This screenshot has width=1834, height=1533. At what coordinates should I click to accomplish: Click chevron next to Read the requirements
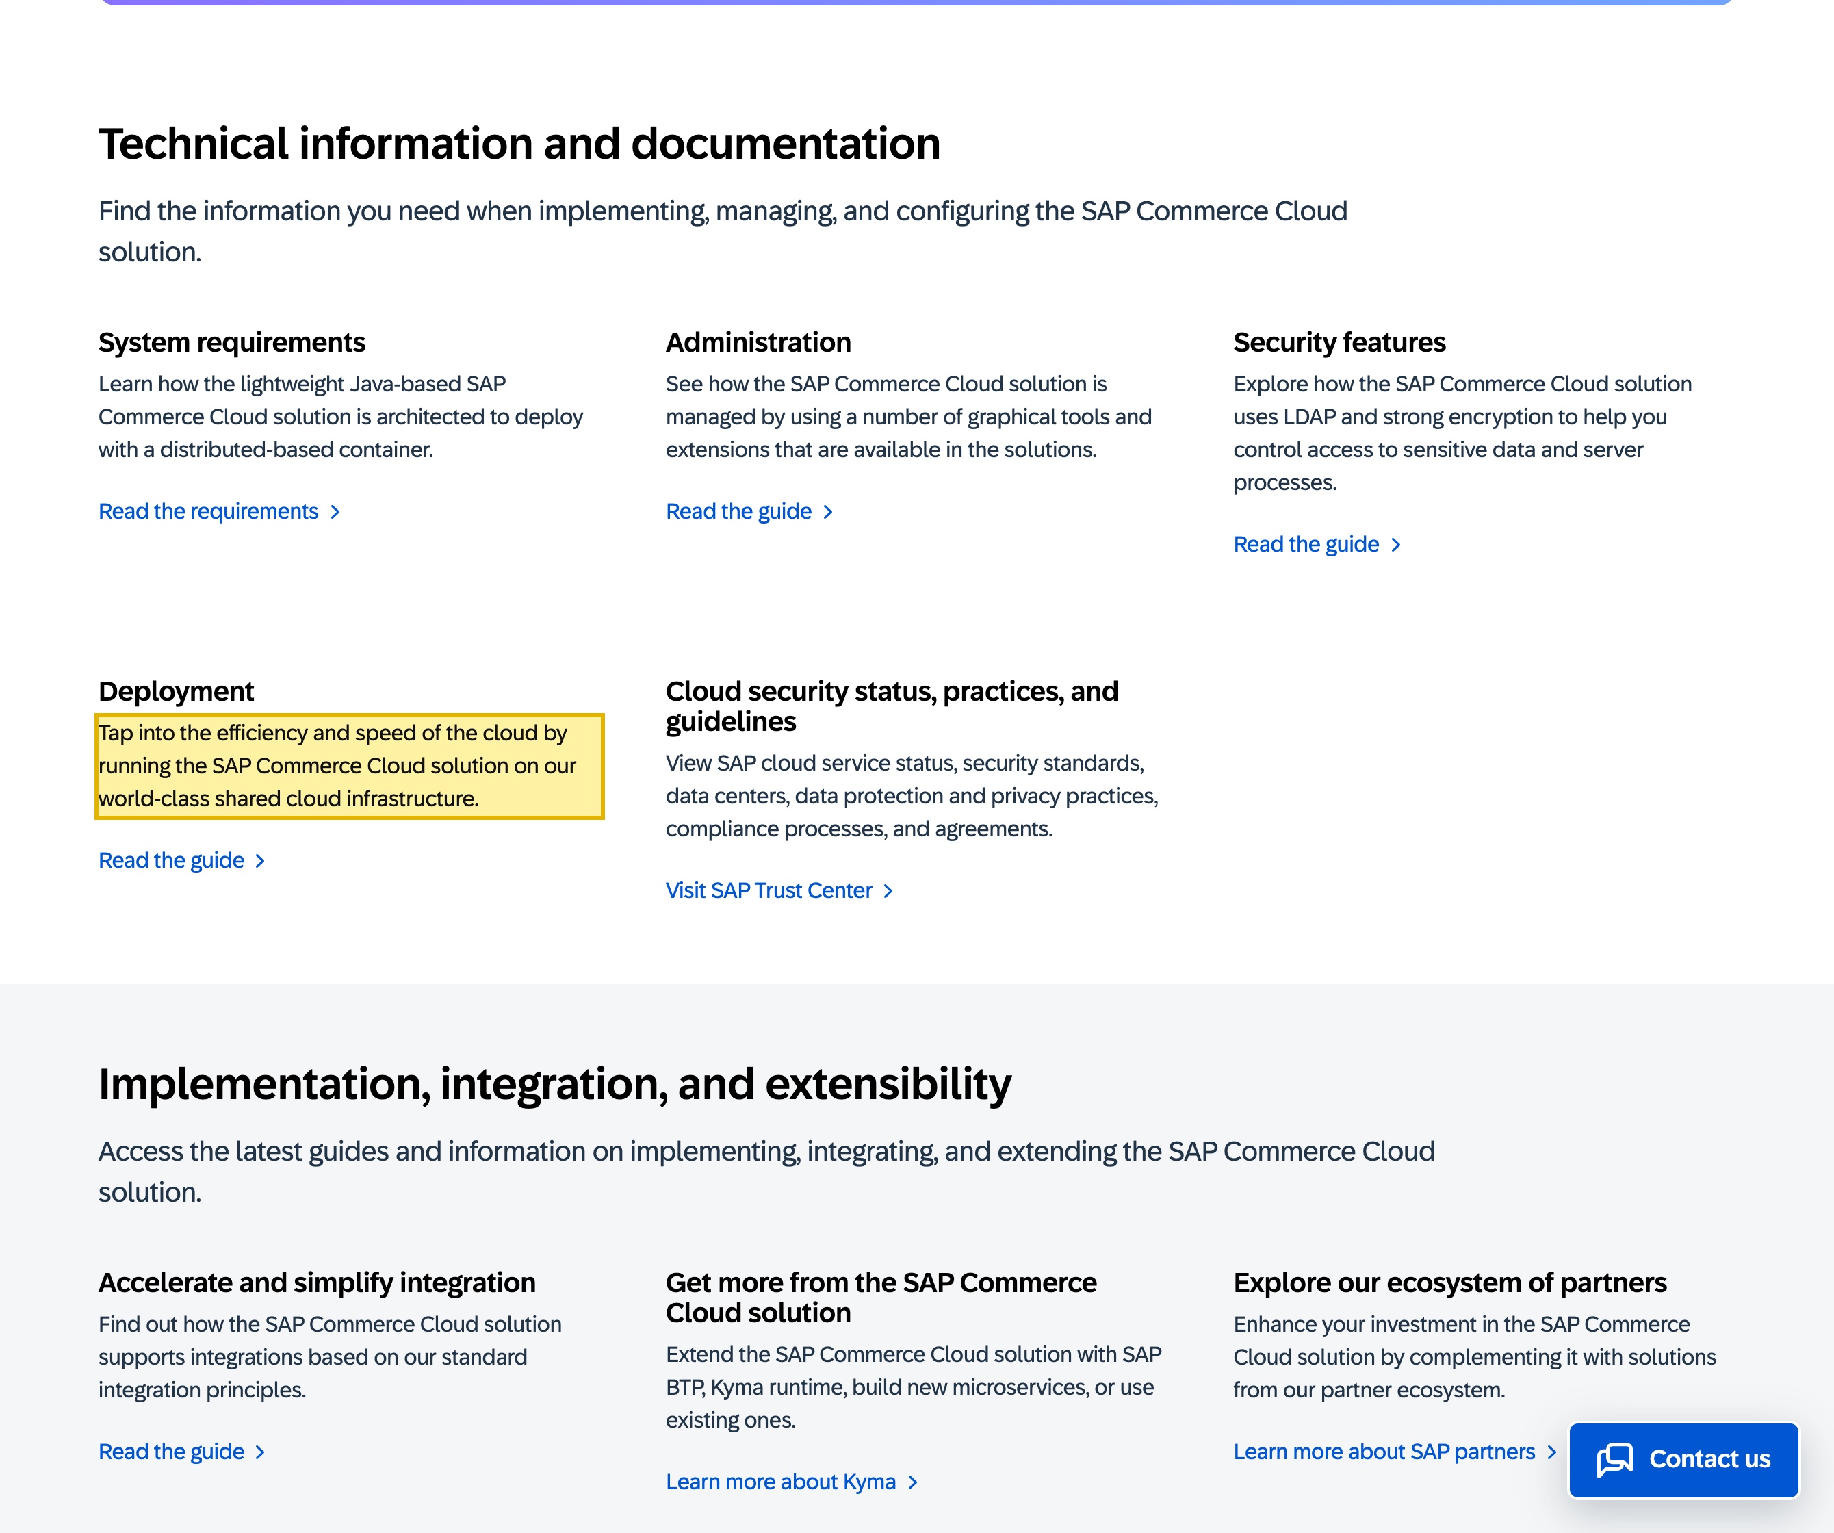[335, 512]
